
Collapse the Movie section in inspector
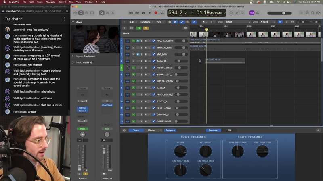tap(73, 22)
